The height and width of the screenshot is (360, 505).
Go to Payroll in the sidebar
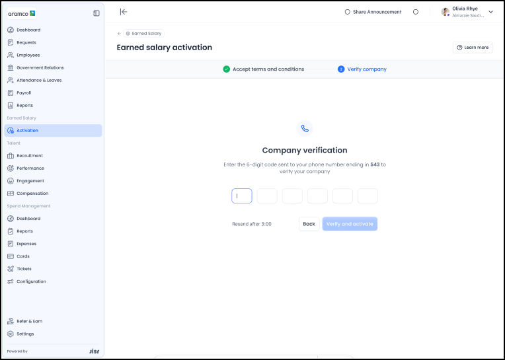pos(24,92)
